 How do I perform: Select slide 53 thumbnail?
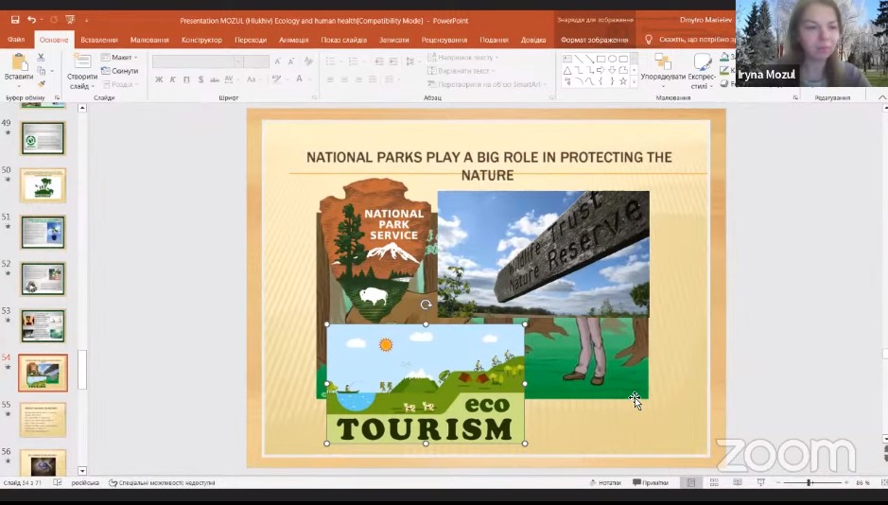pyautogui.click(x=44, y=325)
